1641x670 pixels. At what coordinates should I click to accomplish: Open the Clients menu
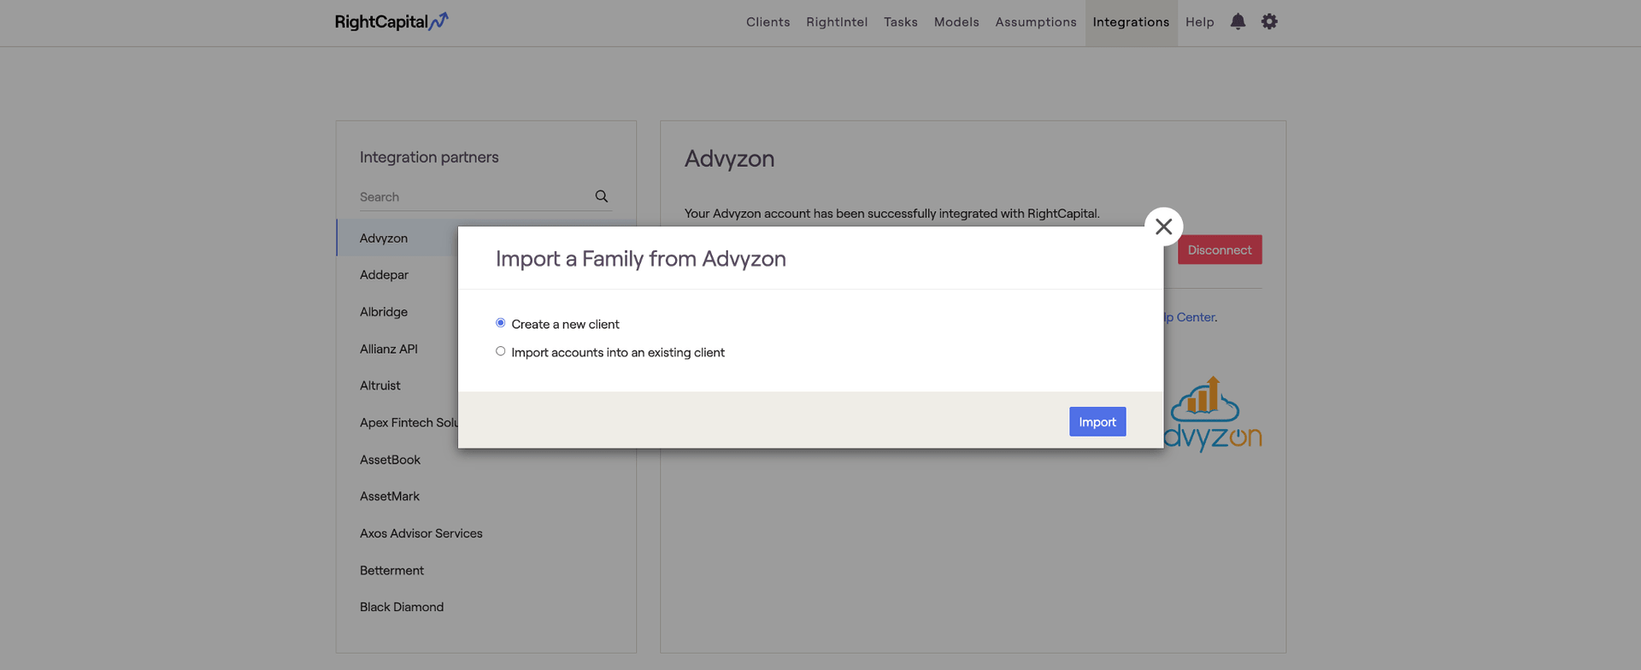click(x=768, y=22)
